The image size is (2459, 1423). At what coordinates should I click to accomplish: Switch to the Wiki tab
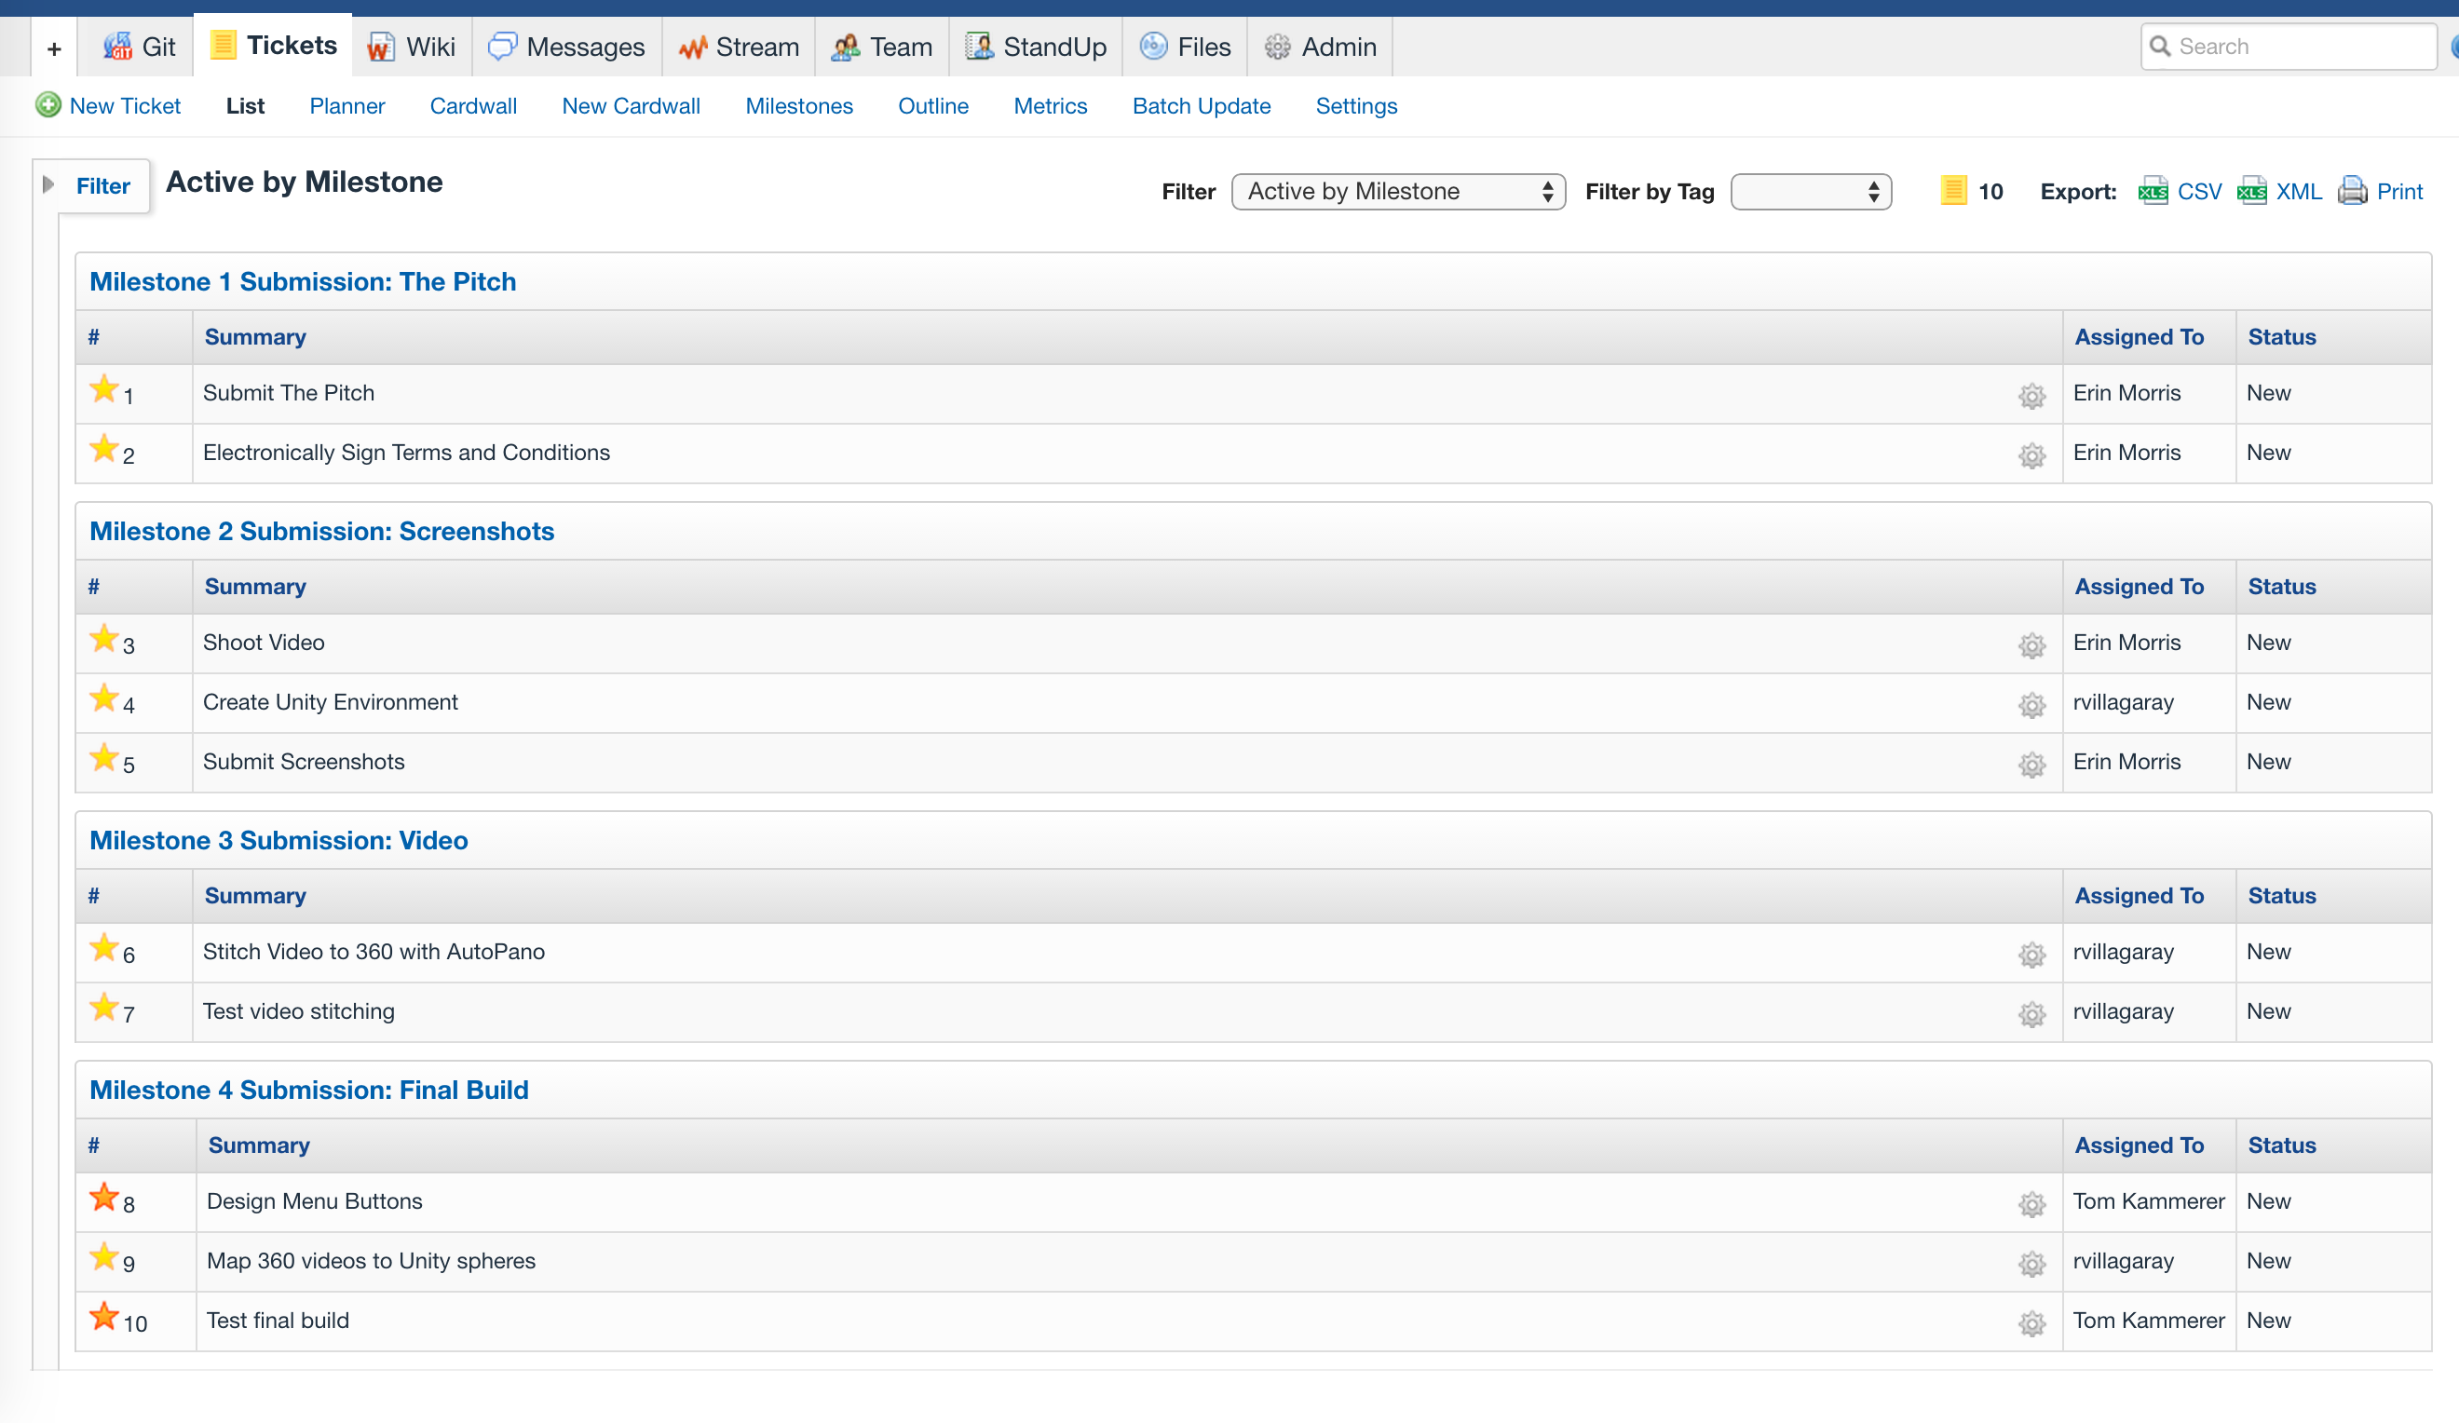412,47
